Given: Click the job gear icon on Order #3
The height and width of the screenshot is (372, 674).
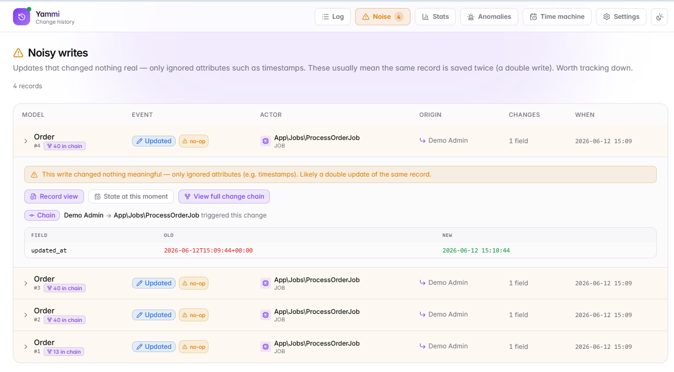Looking at the screenshot, I should click(x=265, y=283).
